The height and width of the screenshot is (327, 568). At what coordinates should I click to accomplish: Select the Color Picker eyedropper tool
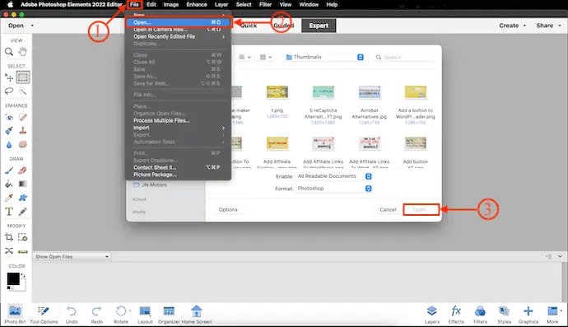pos(9,198)
